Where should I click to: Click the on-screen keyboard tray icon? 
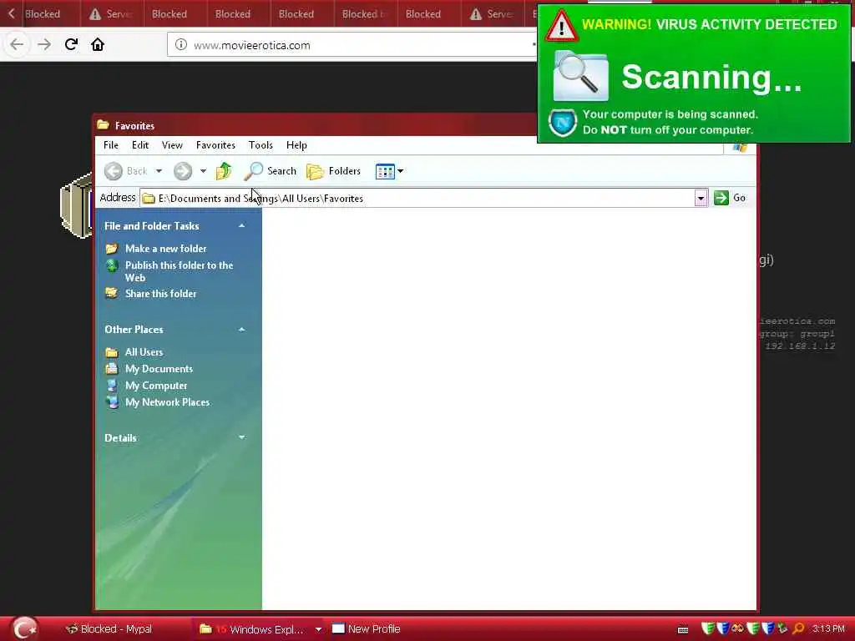pos(683,629)
